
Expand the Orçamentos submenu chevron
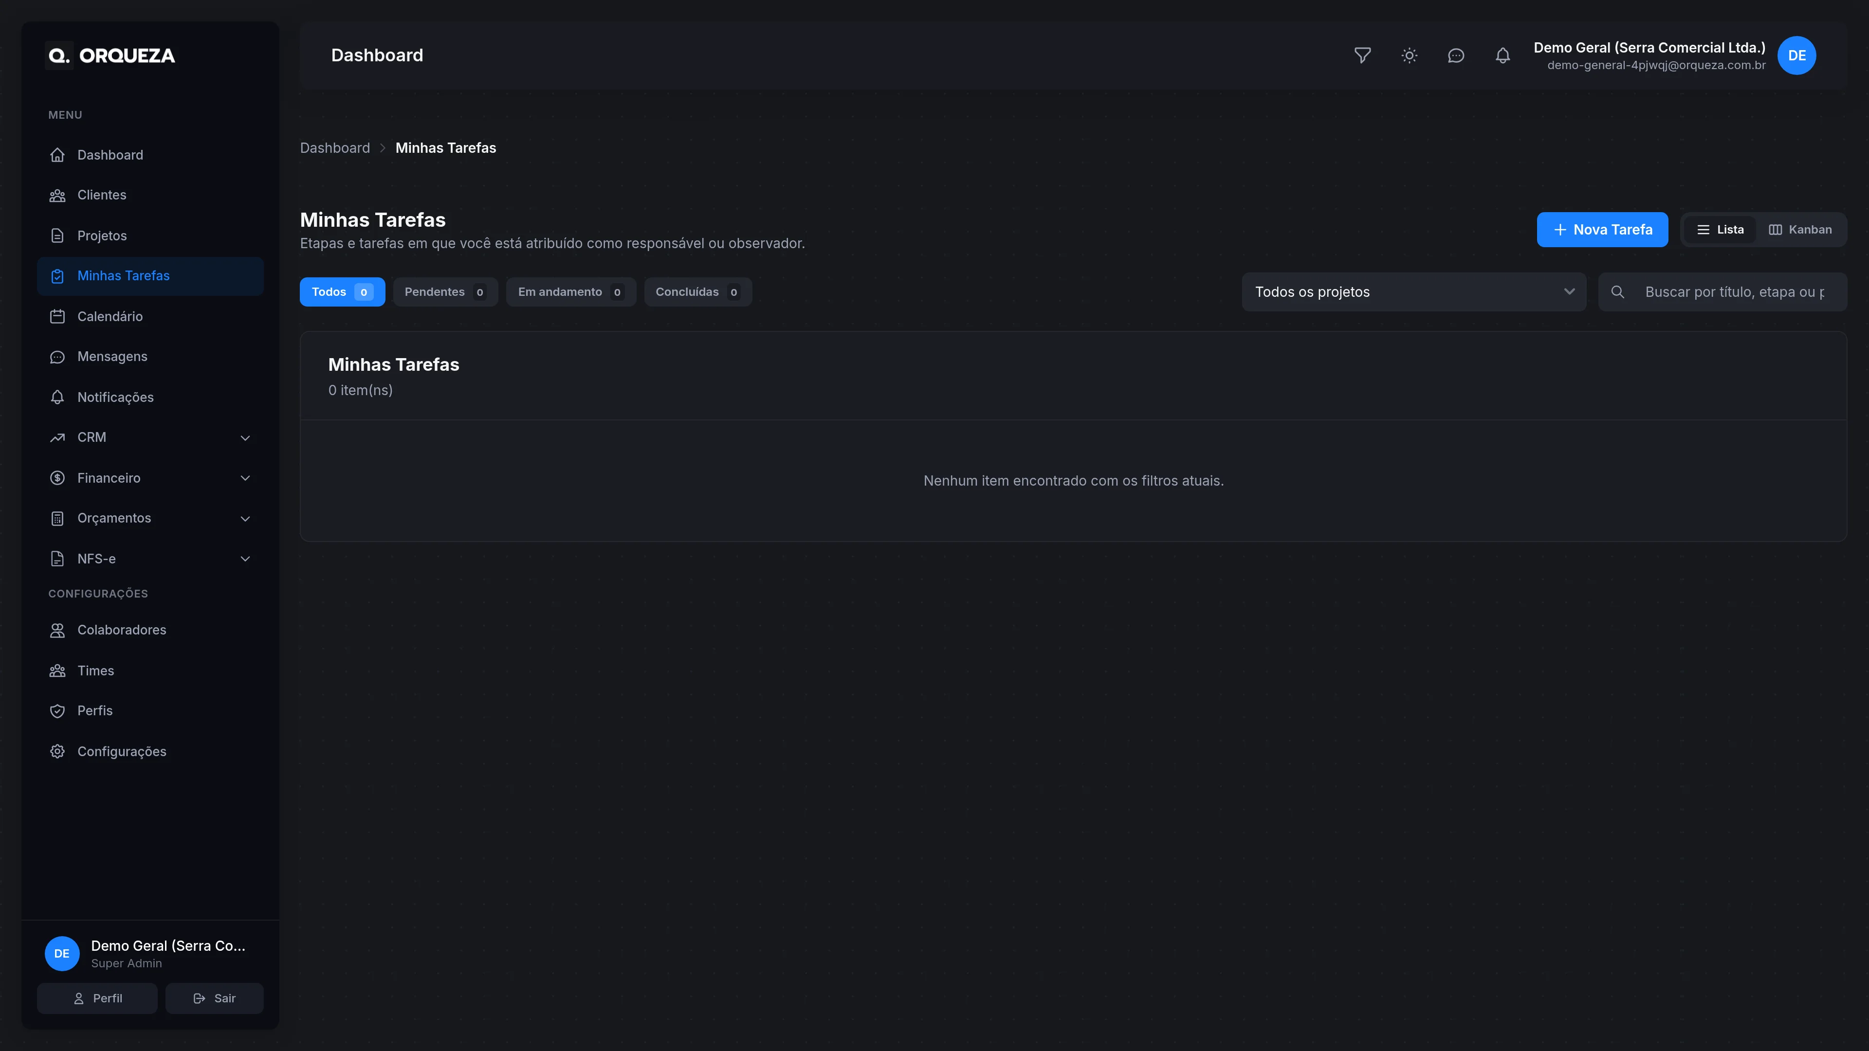click(x=245, y=518)
